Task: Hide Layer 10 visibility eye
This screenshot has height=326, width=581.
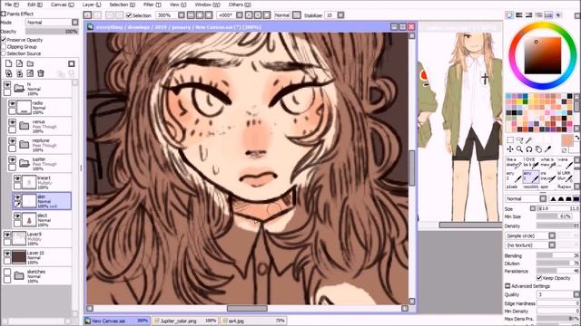Action: click(7, 254)
